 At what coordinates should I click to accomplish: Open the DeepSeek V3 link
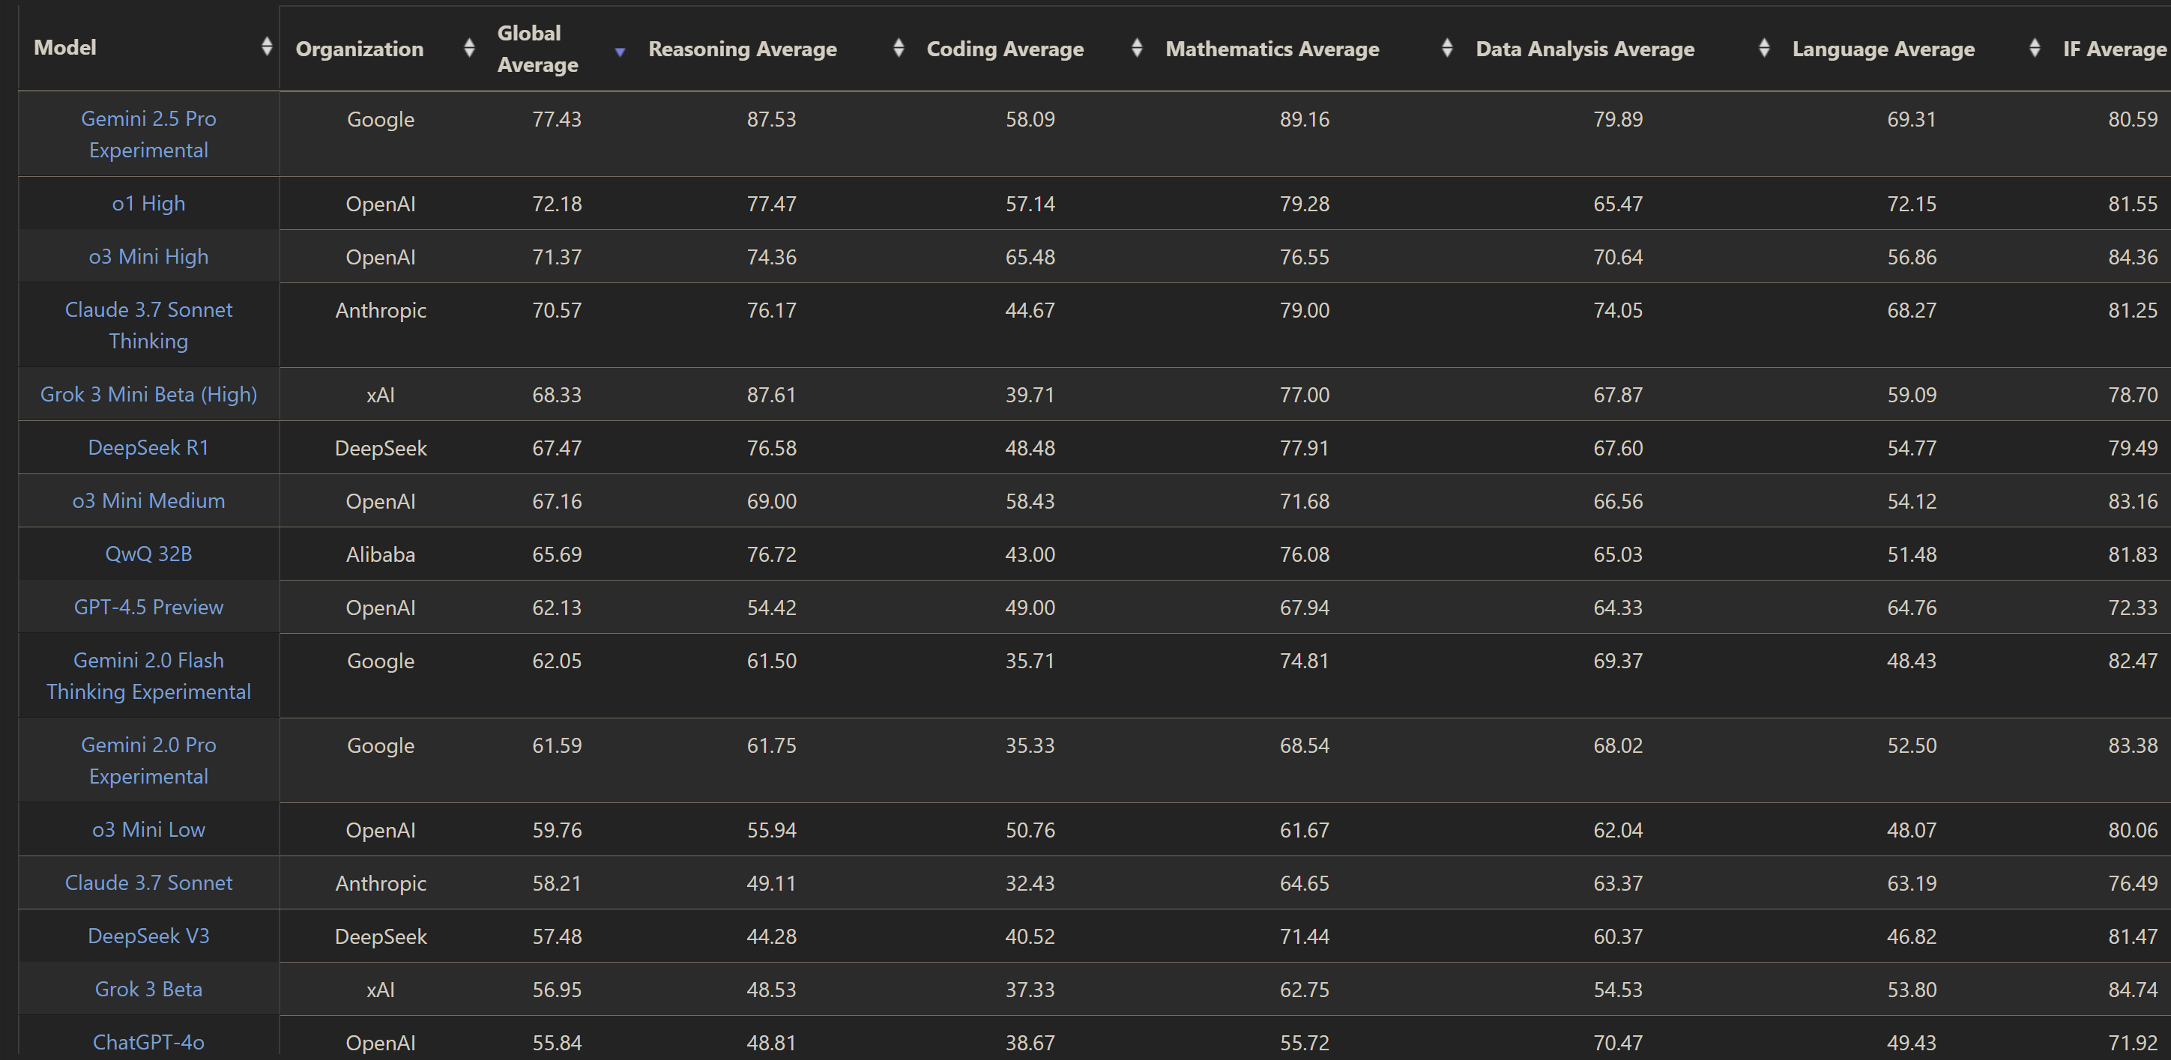tap(148, 936)
